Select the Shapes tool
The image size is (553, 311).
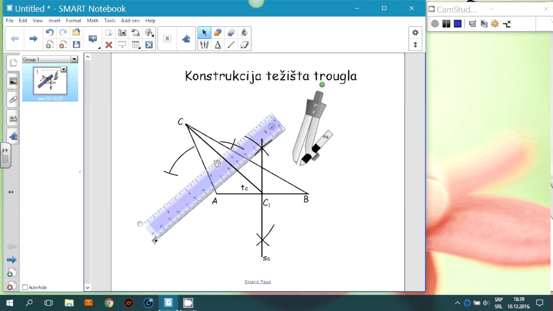218,32
